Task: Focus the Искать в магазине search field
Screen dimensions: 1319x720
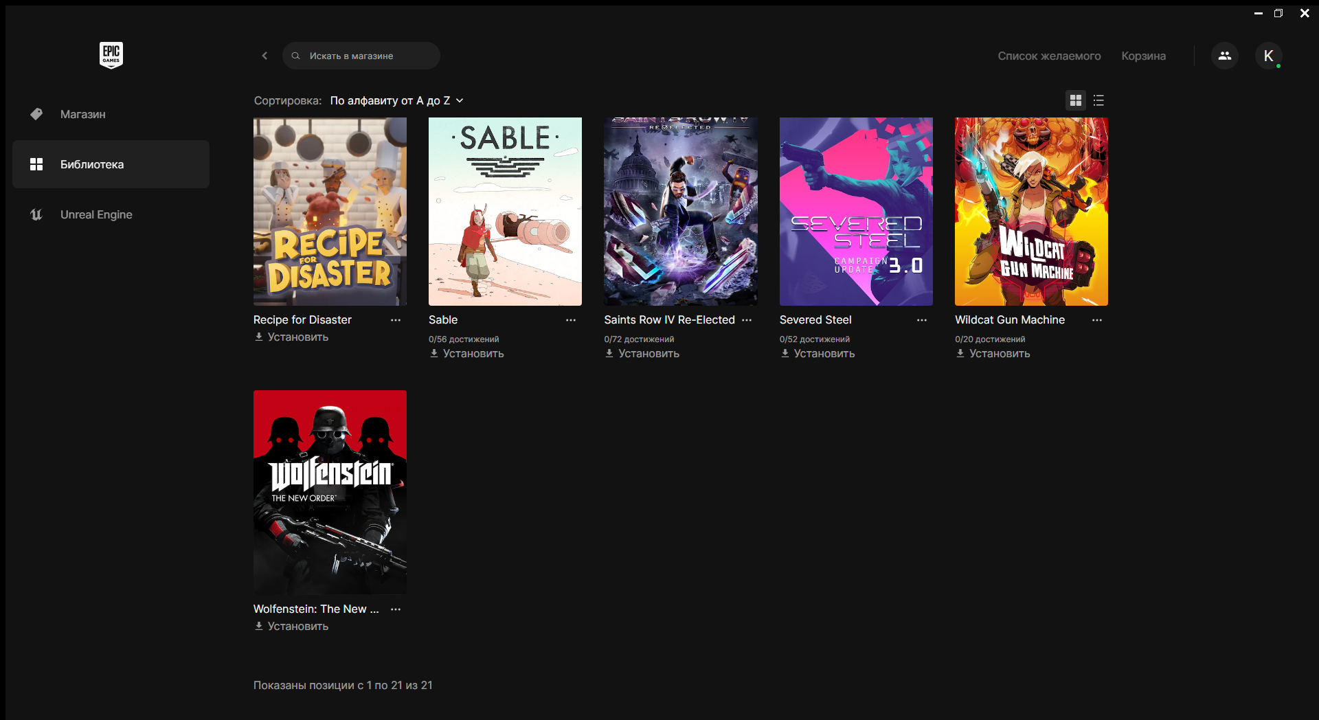Action: pos(361,56)
